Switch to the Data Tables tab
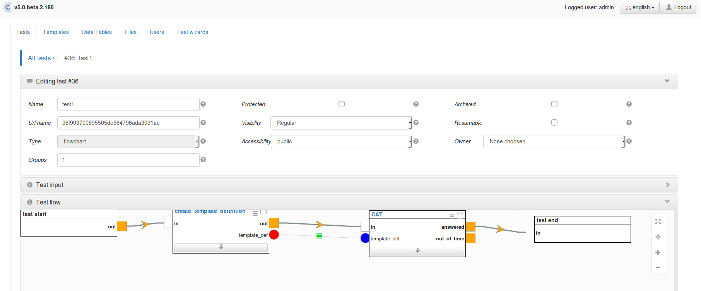 tap(97, 32)
